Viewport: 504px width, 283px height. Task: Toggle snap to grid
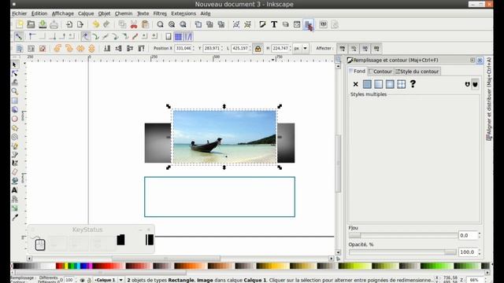[x=178, y=37]
